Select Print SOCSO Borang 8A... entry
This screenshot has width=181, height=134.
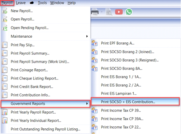pyautogui.click(x=122, y=68)
